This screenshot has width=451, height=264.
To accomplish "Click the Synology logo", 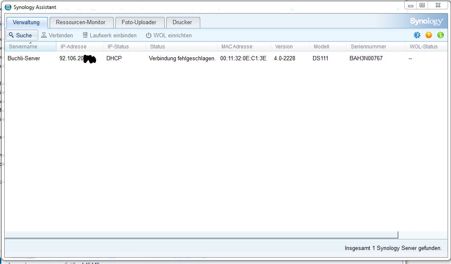I will pos(426,20).
